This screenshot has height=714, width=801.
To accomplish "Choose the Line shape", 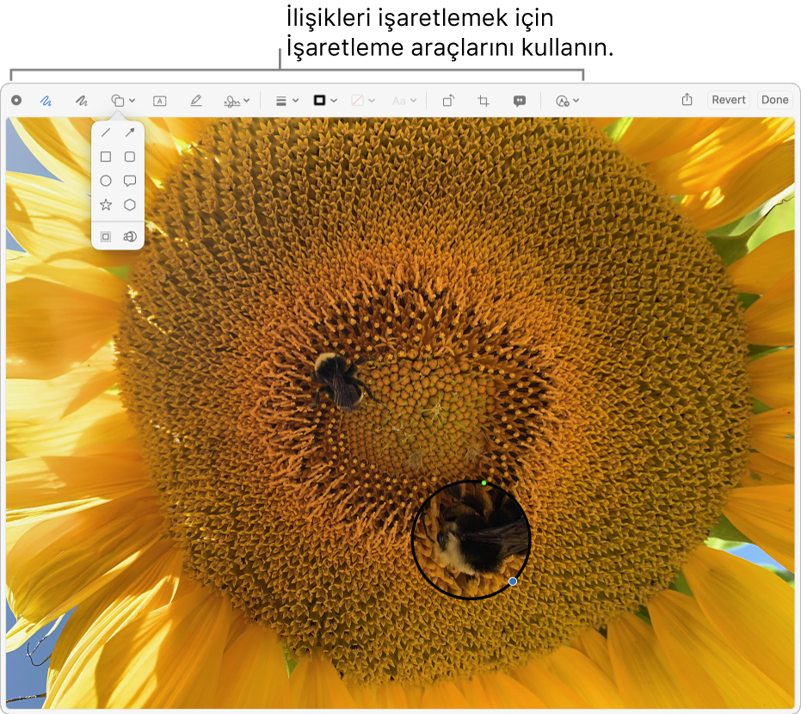I will 106,132.
